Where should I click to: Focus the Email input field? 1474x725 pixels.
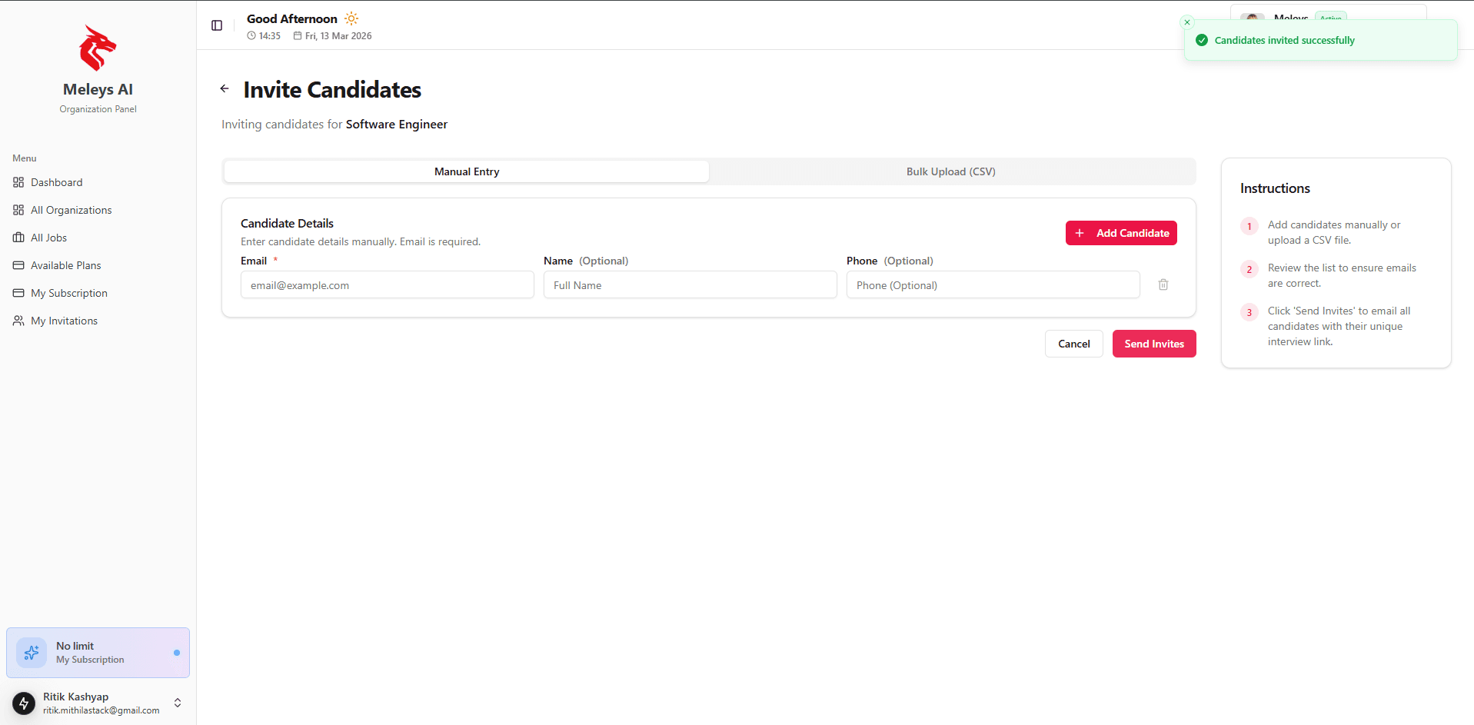[x=387, y=285]
